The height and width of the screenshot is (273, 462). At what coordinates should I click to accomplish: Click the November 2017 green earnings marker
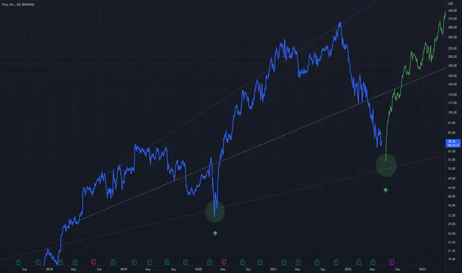38,262
